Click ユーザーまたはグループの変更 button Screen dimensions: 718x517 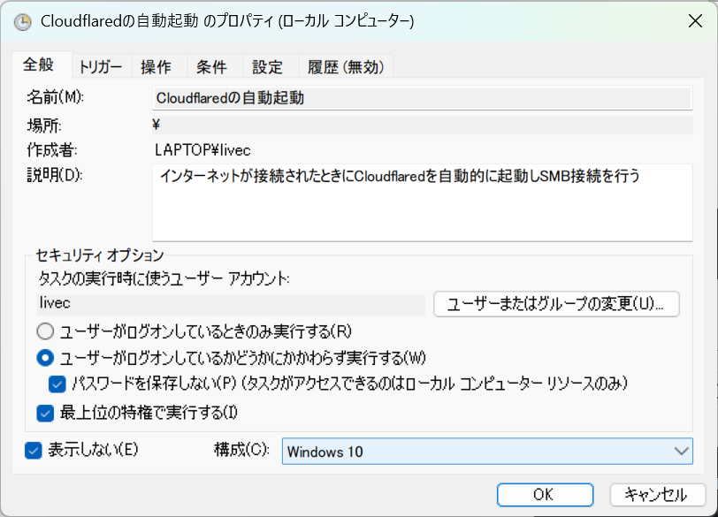tap(556, 304)
